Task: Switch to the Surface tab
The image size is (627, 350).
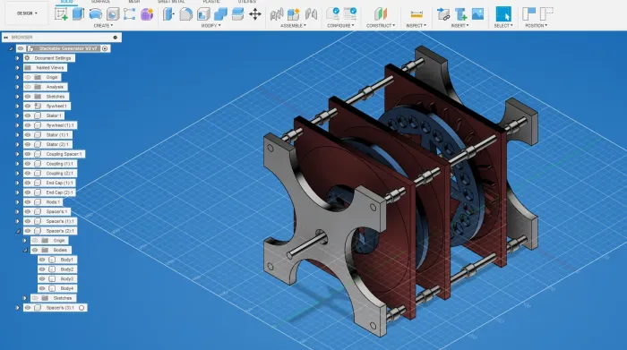Action: pos(100,2)
